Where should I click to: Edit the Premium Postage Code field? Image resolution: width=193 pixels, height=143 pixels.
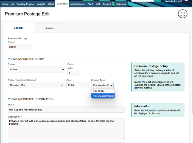point(19,47)
